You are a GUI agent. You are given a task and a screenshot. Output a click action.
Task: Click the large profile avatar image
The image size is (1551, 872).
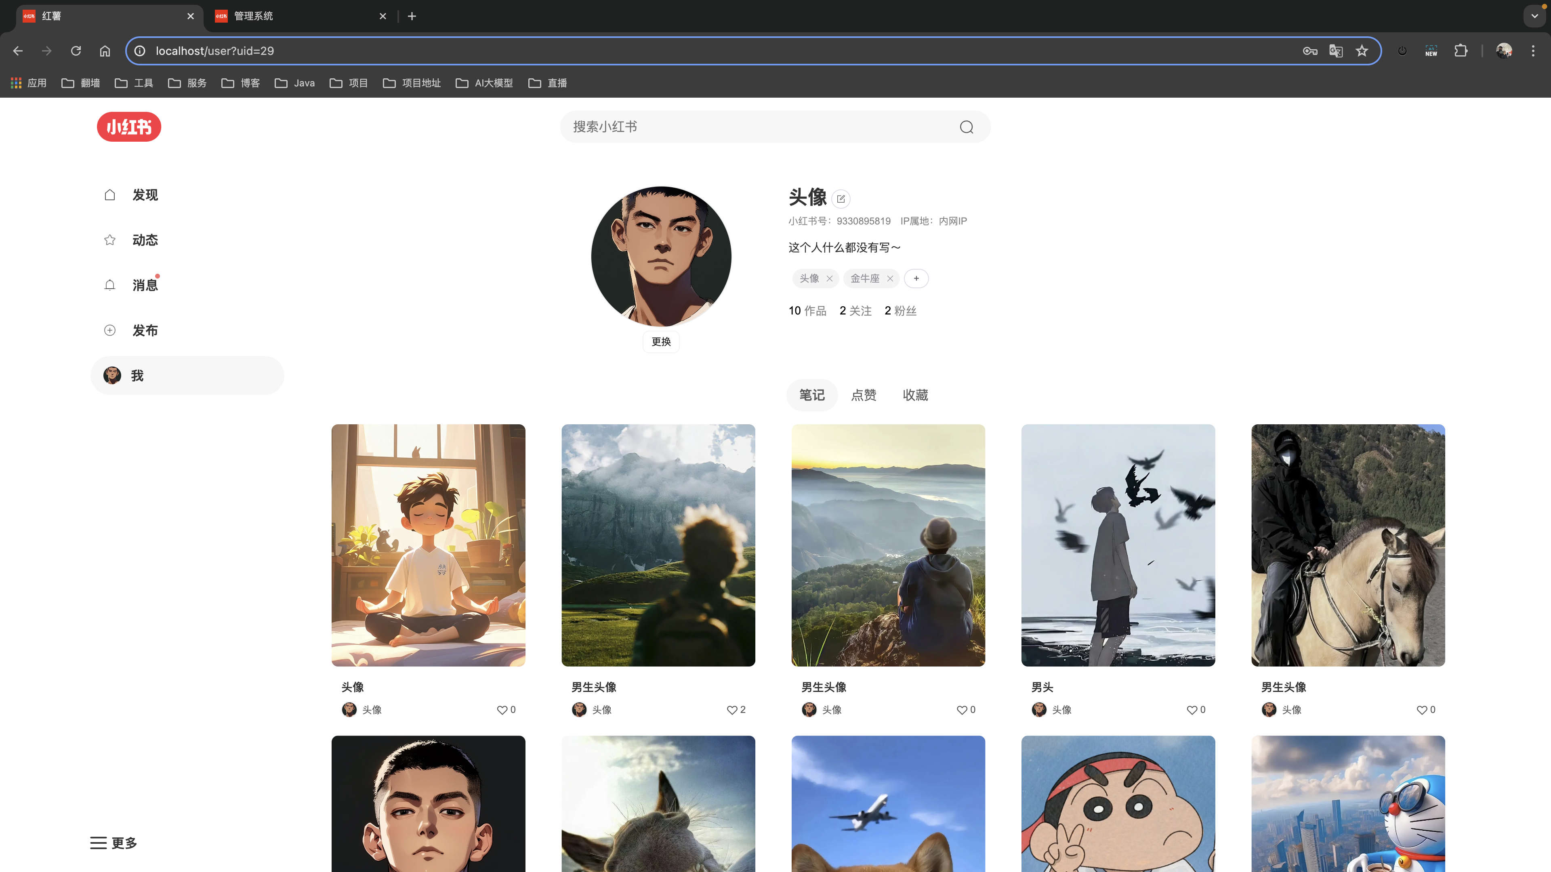[x=661, y=256]
